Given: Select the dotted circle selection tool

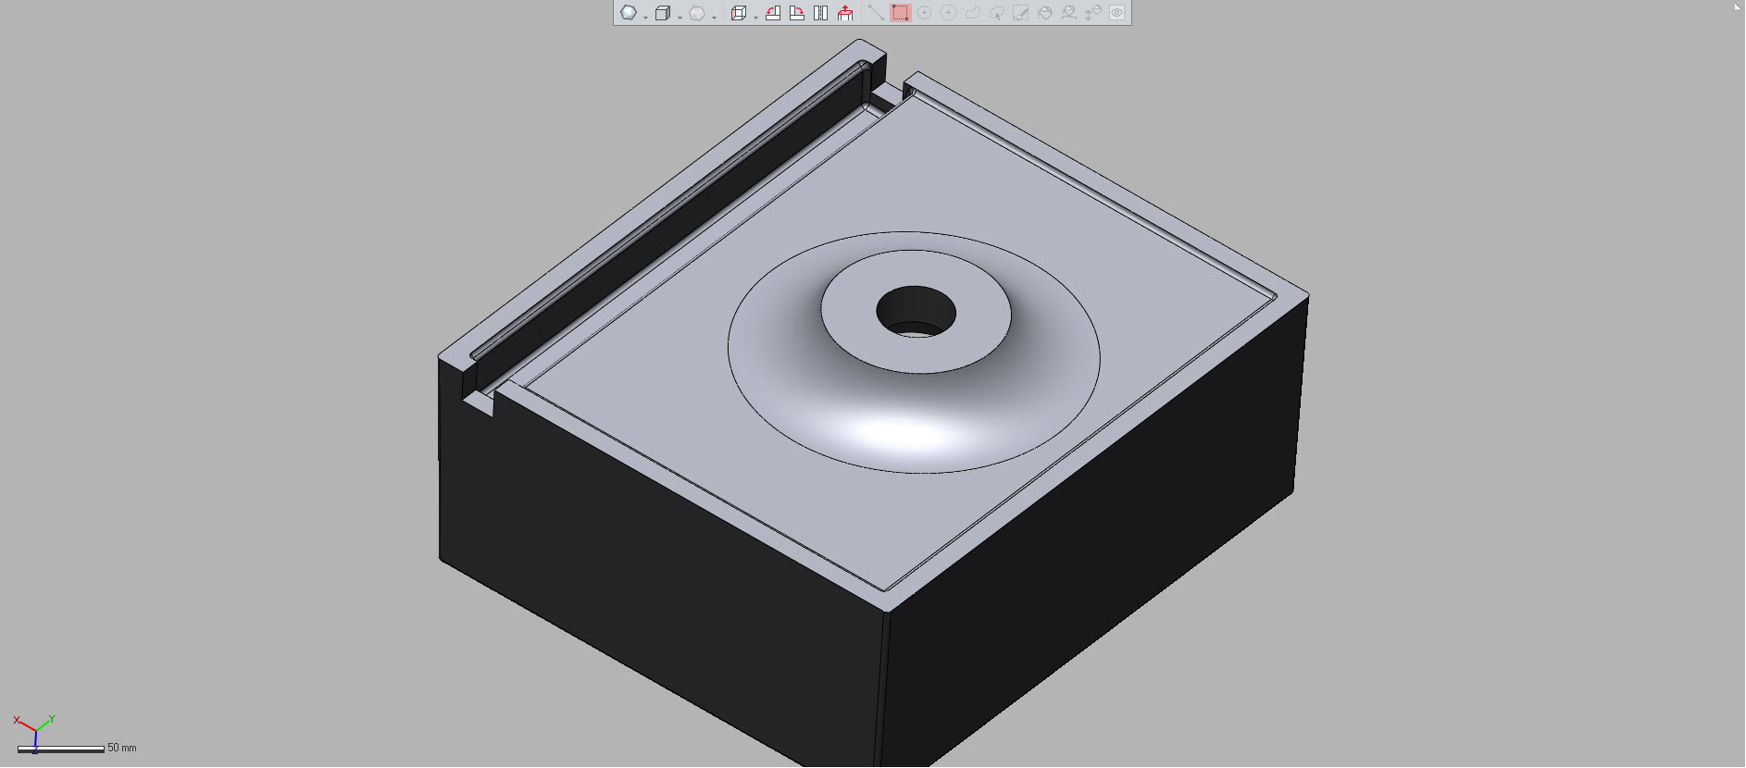Looking at the screenshot, I should [924, 13].
